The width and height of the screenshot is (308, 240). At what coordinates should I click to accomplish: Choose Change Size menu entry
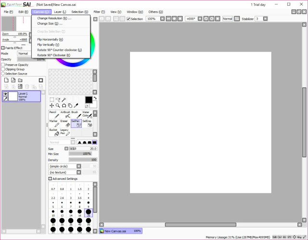(61, 24)
